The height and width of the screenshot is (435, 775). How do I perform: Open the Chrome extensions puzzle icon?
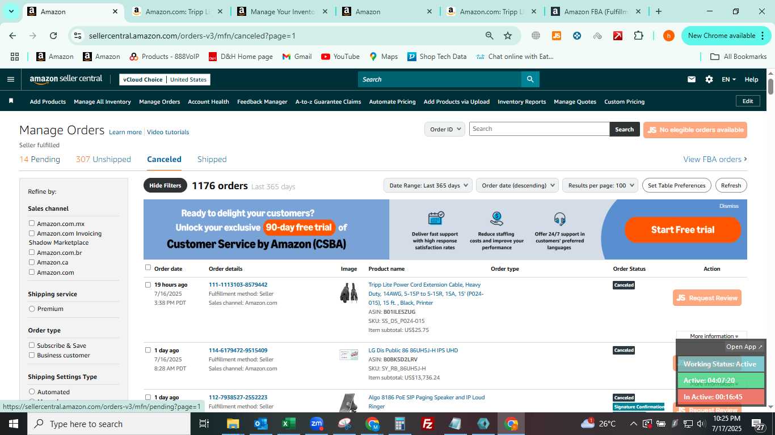(x=639, y=36)
